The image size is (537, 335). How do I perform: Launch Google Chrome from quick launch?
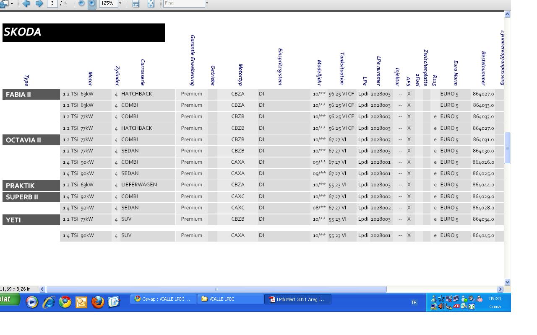coord(65,301)
